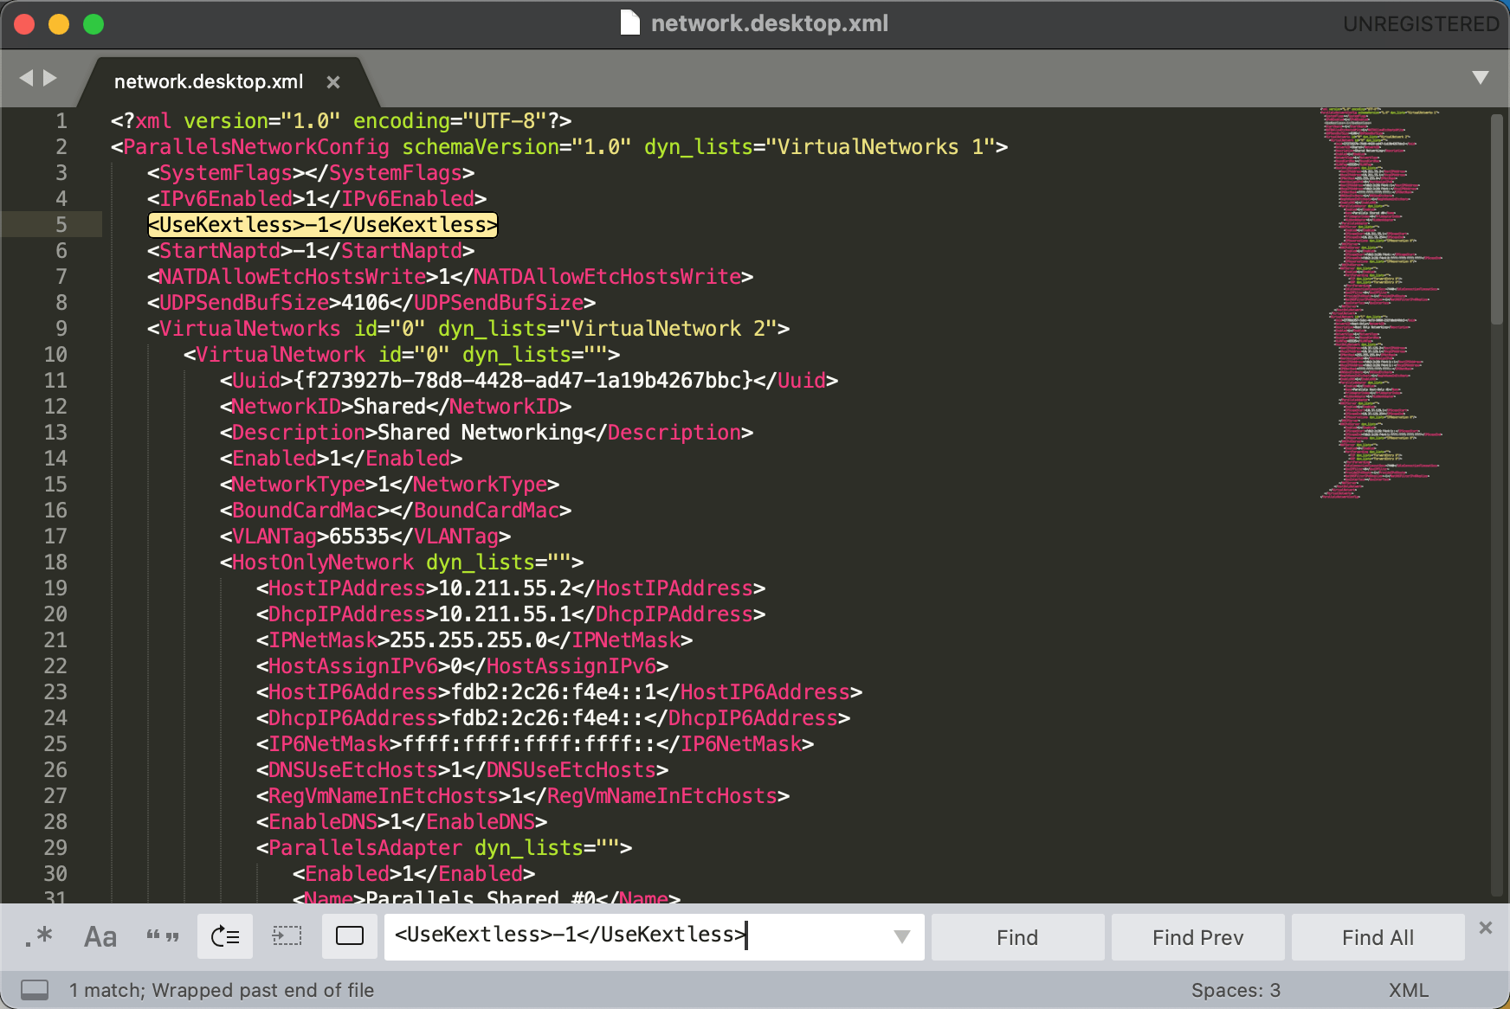Open the tab list dropdown arrow
Screen dimensions: 1510x1009
1481,78
